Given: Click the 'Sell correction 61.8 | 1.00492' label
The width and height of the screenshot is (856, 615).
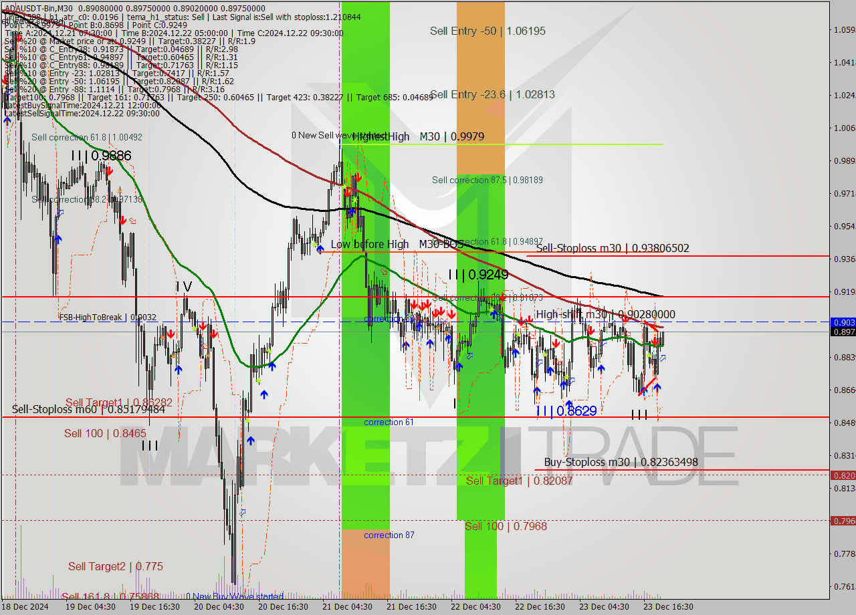Looking at the screenshot, I should [87, 138].
